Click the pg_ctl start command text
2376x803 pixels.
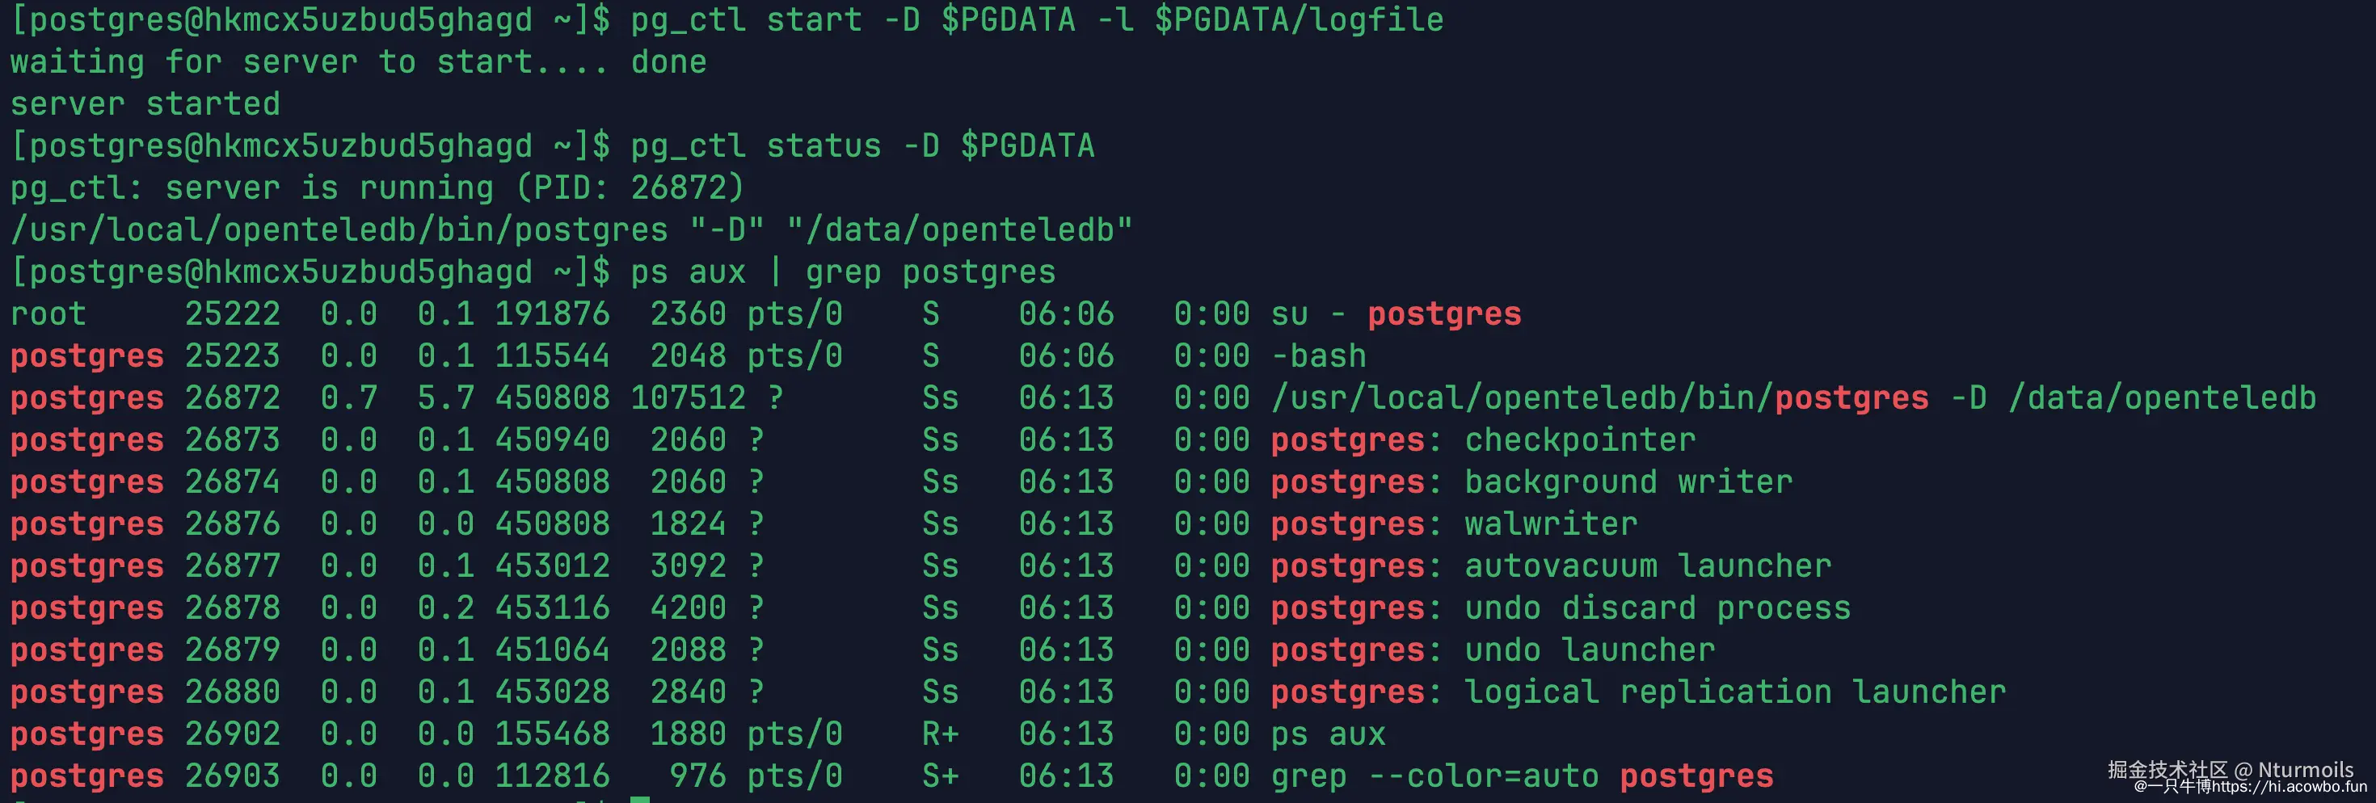1037,19
